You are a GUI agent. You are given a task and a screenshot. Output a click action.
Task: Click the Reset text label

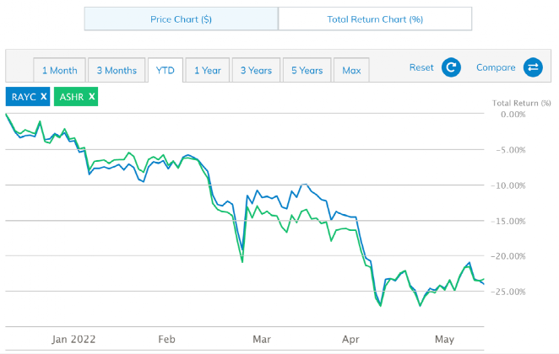pos(421,68)
